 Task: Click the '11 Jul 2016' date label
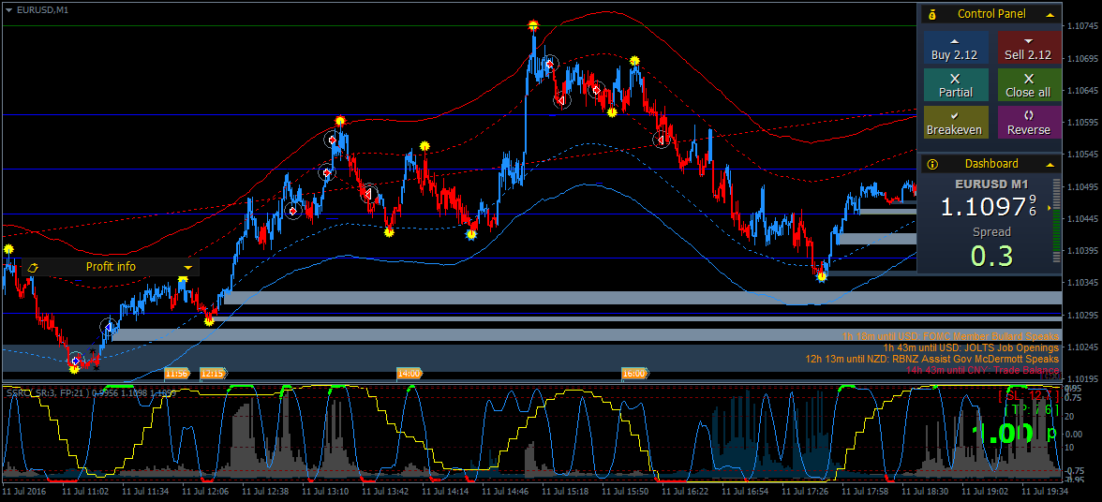pos(24,493)
